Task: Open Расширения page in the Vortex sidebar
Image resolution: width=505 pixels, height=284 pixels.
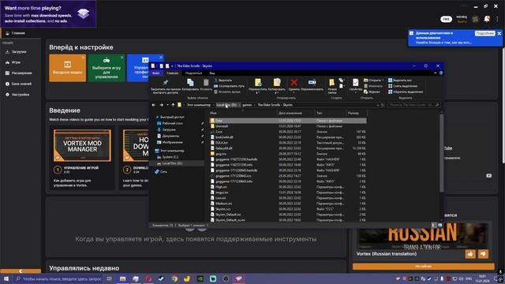Action: tap(19, 73)
